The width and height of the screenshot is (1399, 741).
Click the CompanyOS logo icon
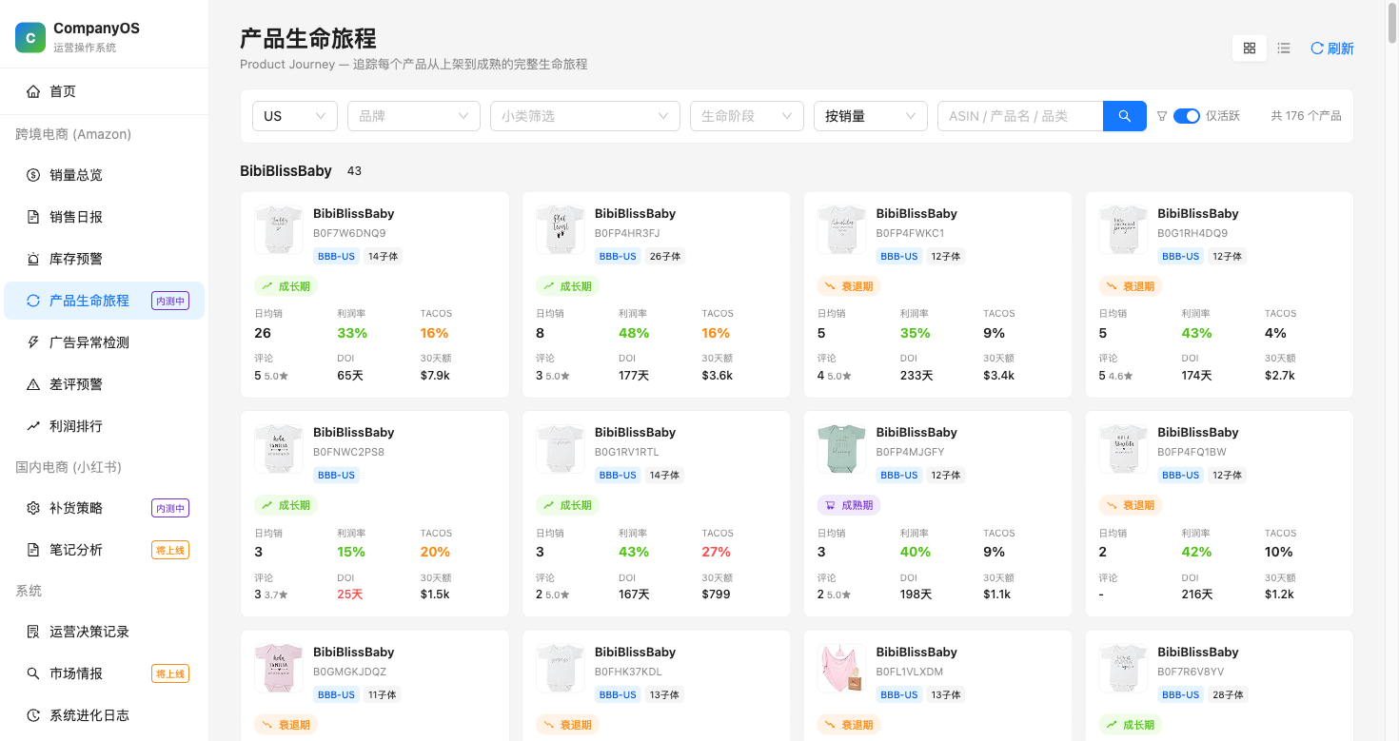(x=30, y=37)
